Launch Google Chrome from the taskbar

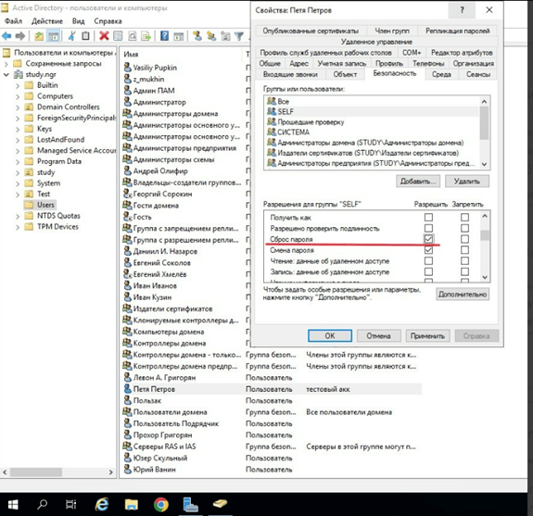pos(160,505)
